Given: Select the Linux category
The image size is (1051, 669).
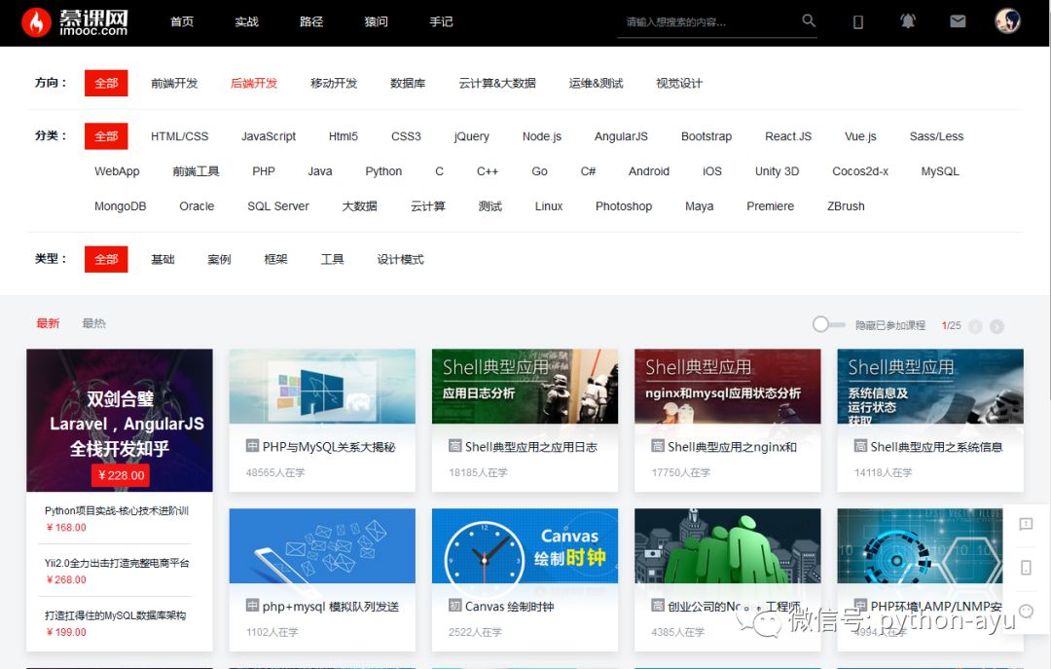Looking at the screenshot, I should pos(548,206).
